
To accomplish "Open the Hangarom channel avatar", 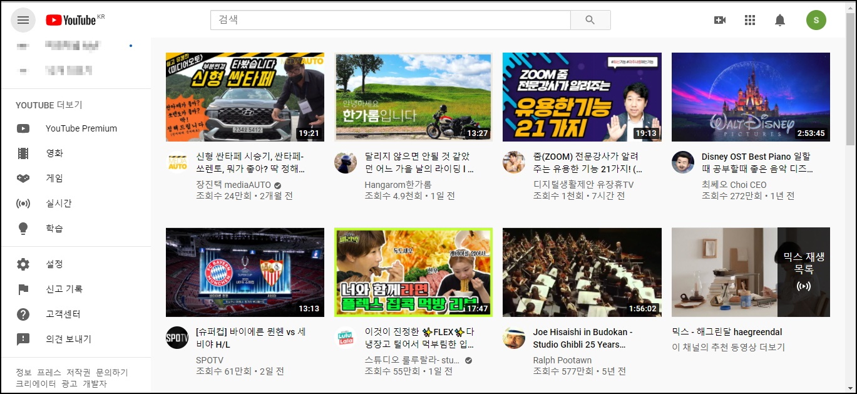I will coord(346,162).
